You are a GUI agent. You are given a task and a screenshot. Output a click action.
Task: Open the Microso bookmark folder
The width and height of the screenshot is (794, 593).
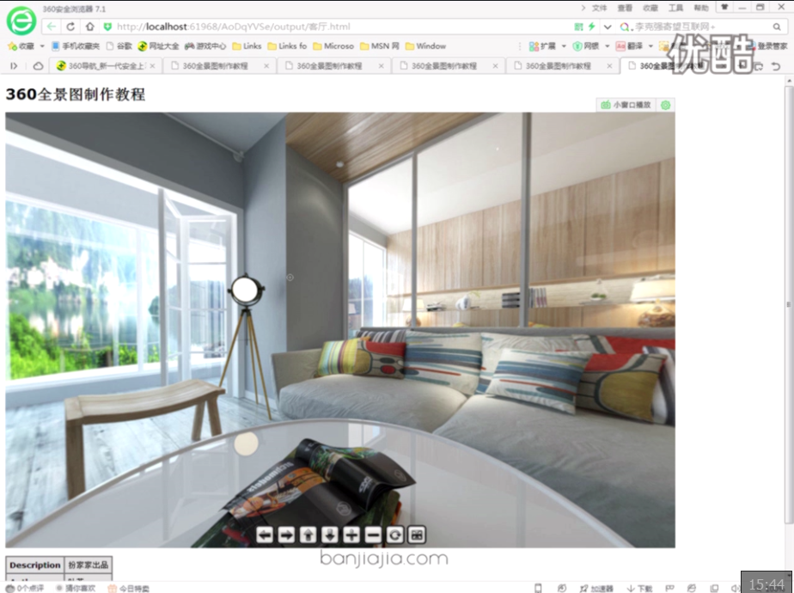[x=333, y=46]
